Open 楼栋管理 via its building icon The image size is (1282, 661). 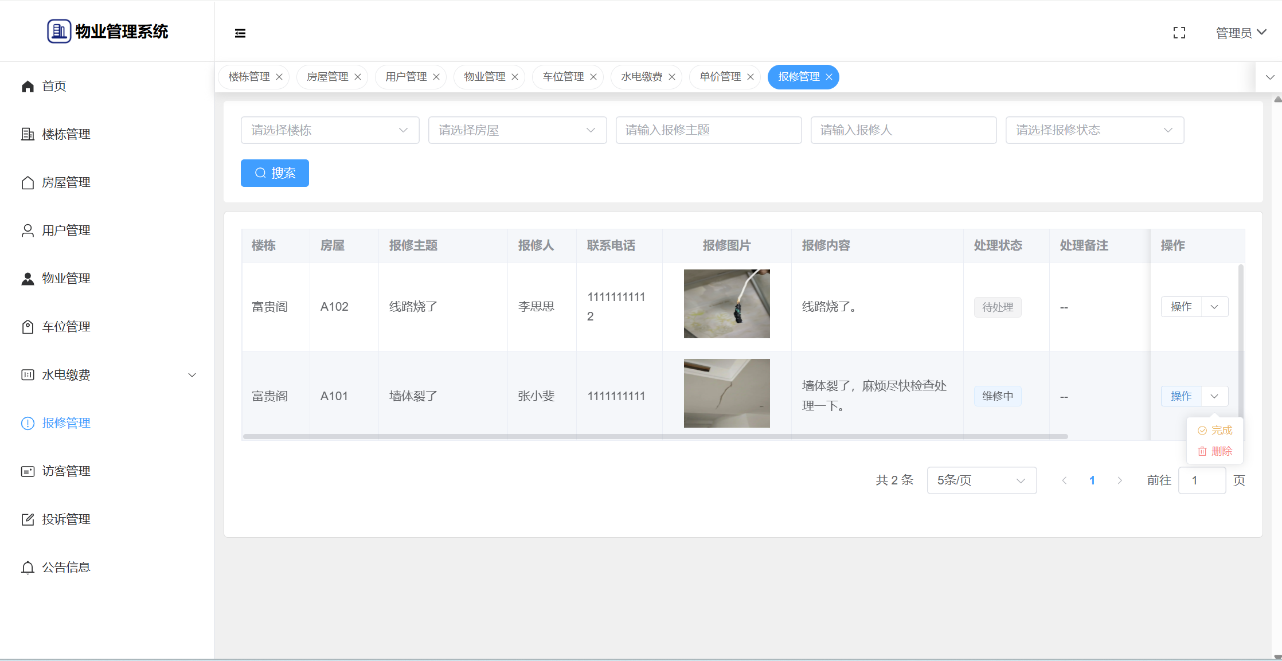(x=28, y=134)
